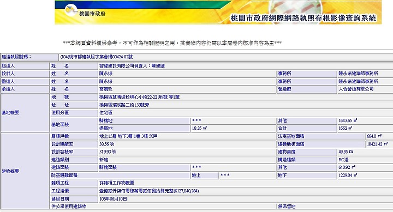Viewport: 393px width, 212px height.
Task: Click the 起造人 row header
Action: point(25,66)
